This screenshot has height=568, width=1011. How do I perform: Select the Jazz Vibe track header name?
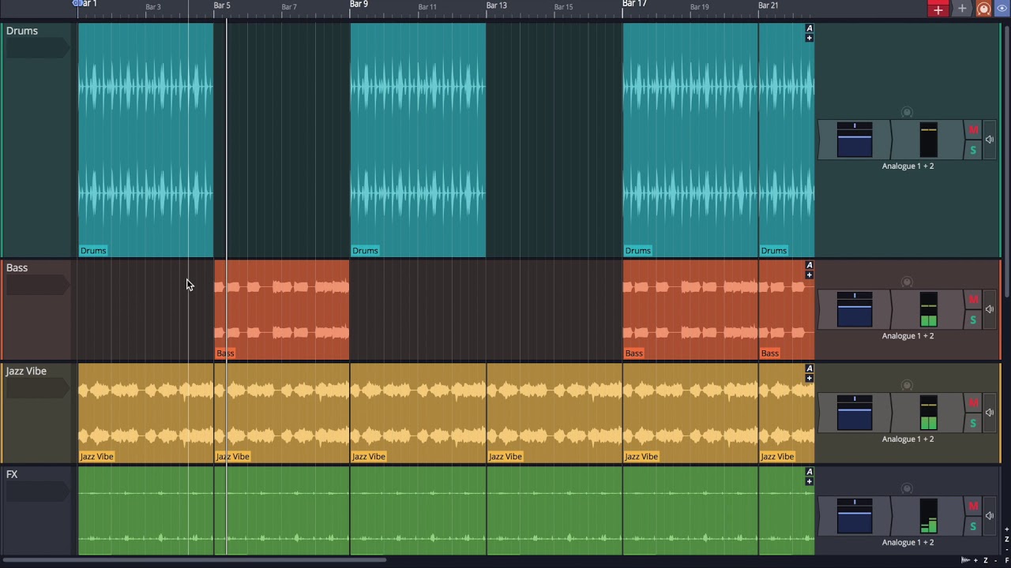point(26,371)
